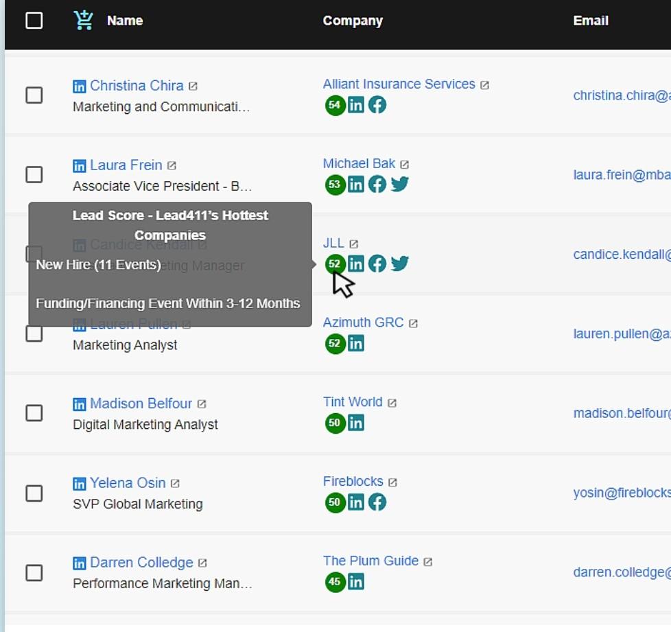Open Azimuth GRC company link
This screenshot has width=671, height=632.
364,323
